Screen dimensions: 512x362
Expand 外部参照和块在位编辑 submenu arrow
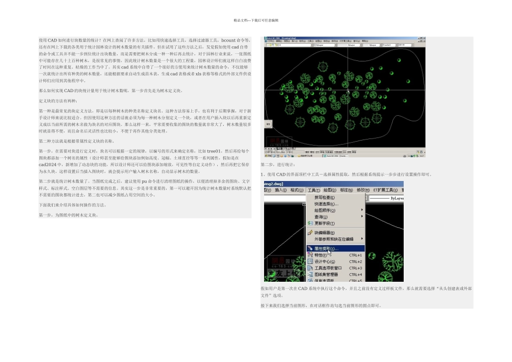362,239
